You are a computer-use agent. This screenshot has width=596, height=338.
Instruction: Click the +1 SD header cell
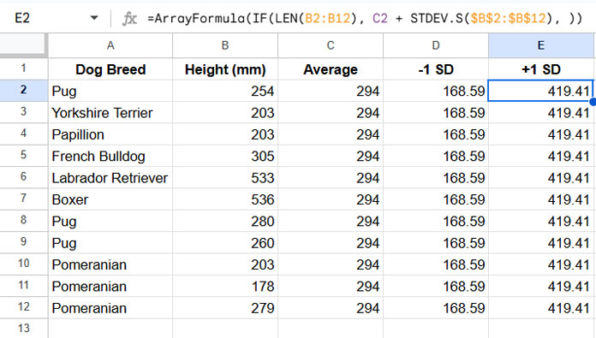click(541, 69)
